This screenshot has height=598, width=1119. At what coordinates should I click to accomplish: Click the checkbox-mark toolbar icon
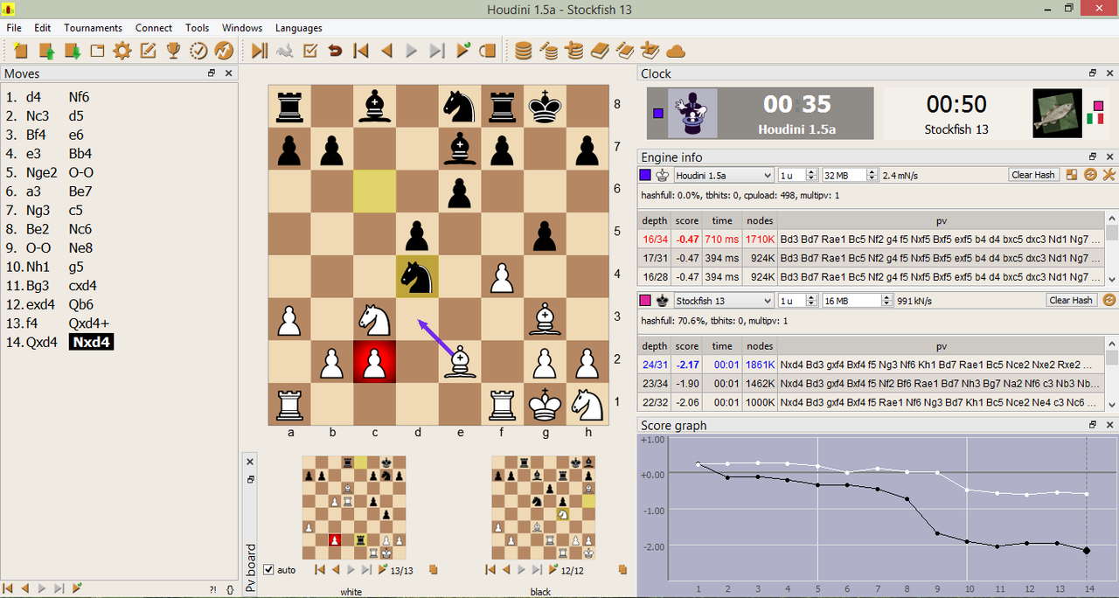click(x=309, y=51)
